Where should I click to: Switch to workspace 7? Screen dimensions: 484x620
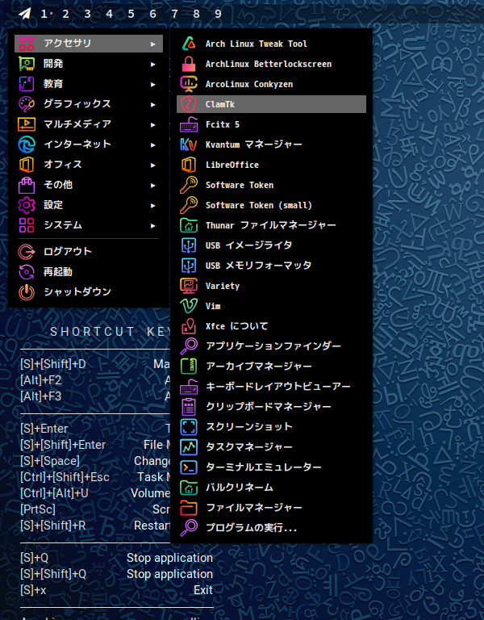pos(174,15)
